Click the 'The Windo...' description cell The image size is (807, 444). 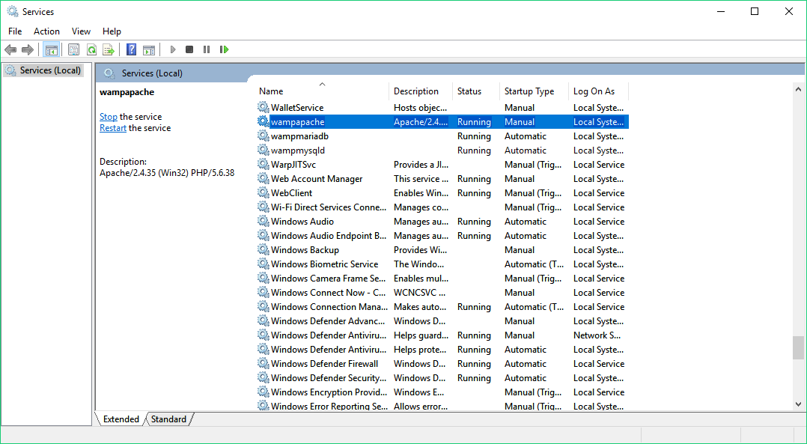[x=418, y=264]
